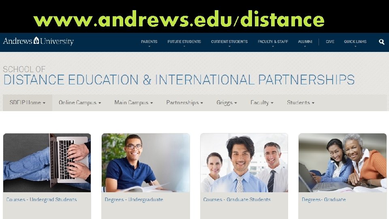Click the search magnifier icon
Viewport: 389px width, 219px height.
point(382,42)
